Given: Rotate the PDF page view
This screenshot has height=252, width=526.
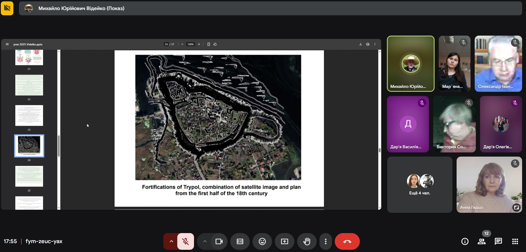Looking at the screenshot, I should (215, 44).
